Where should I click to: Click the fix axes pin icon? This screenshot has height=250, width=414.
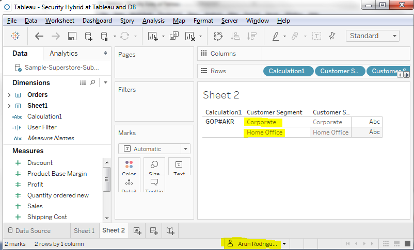tap(332, 36)
